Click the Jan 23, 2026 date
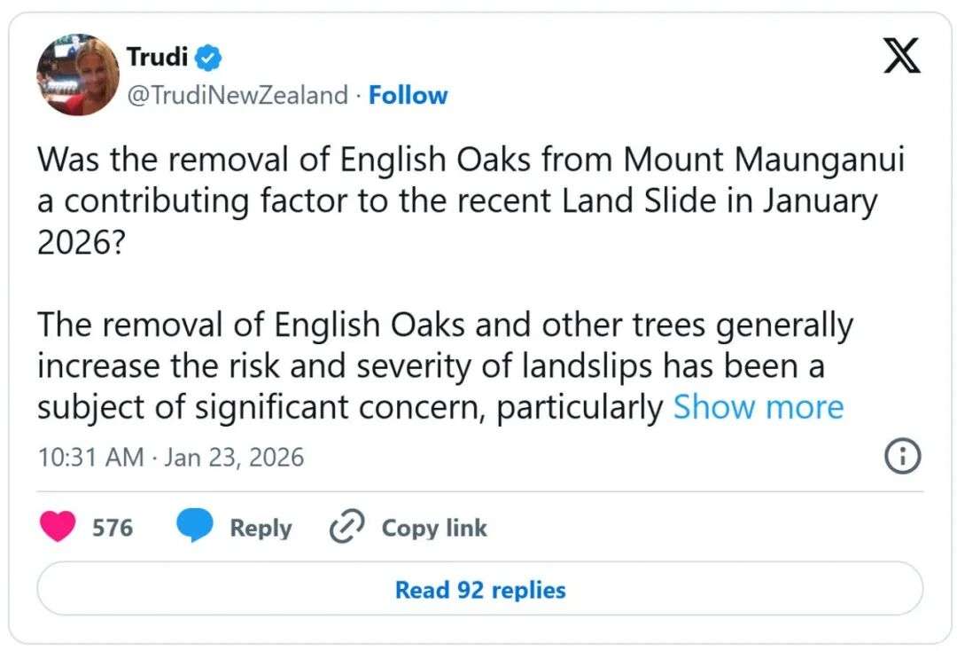The height and width of the screenshot is (651, 957). pyautogui.click(x=234, y=458)
